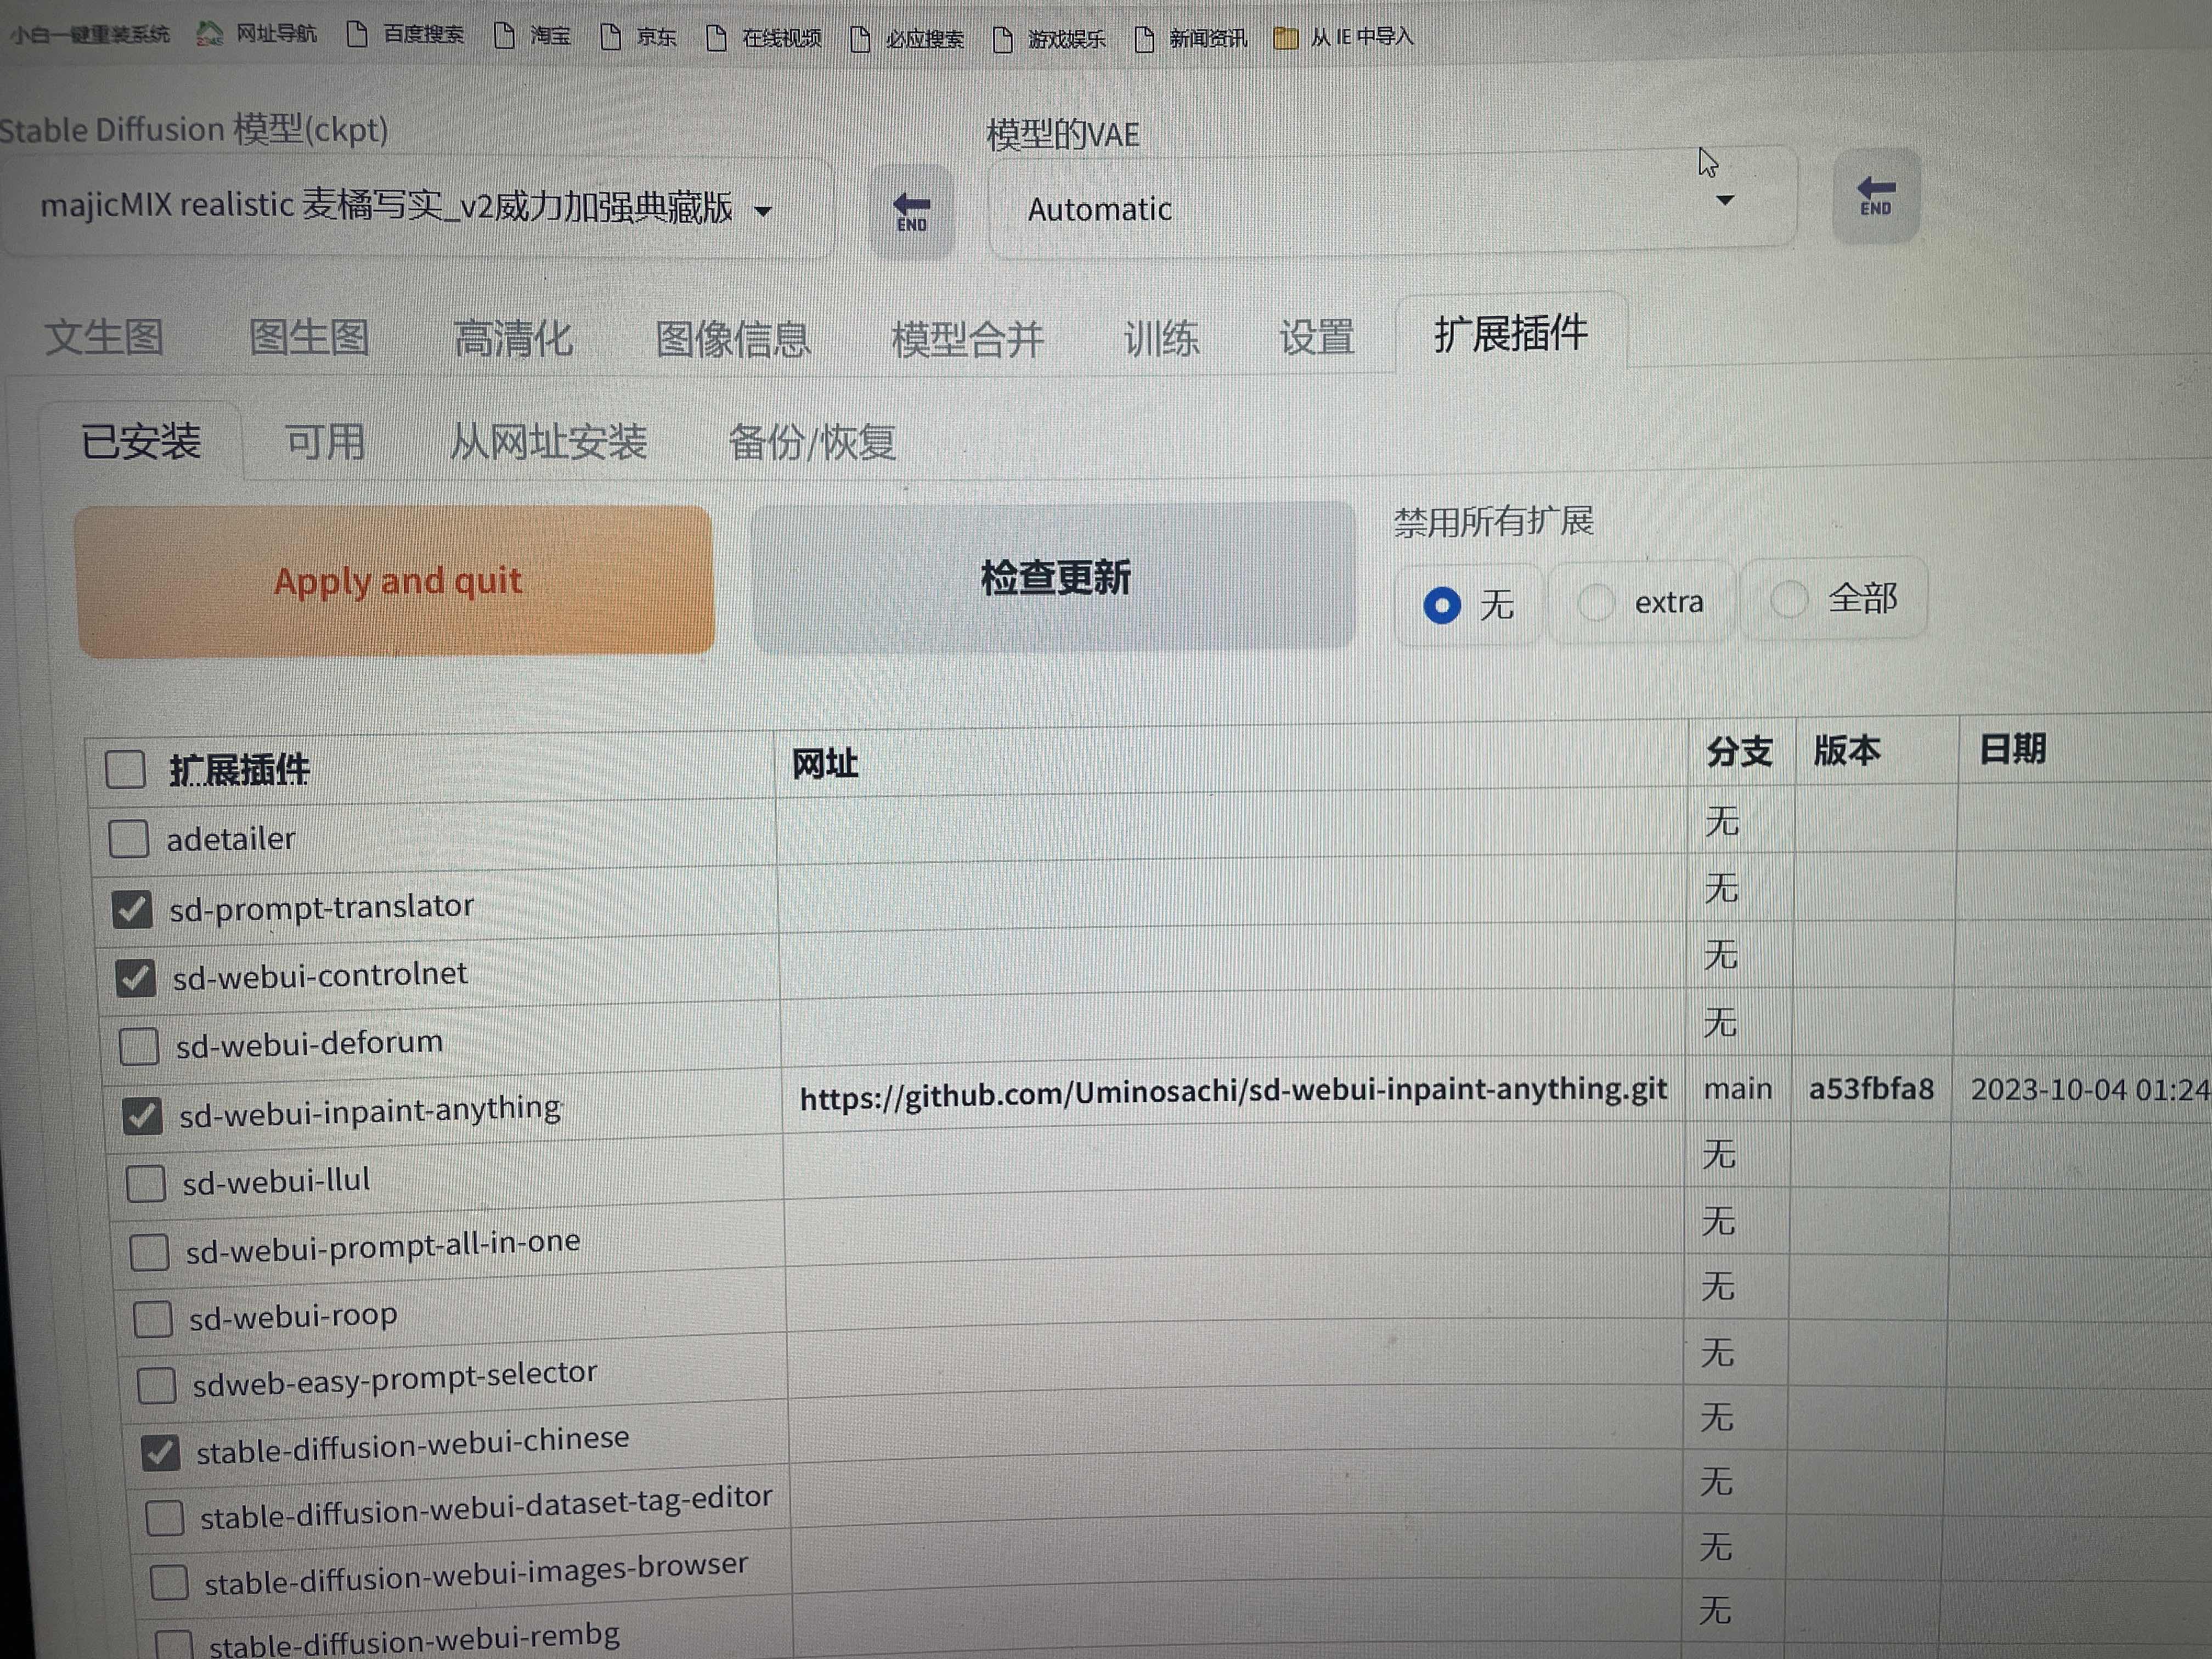Image resolution: width=2212 pixels, height=1659 pixels.
Task: Open the 新闻资讯 bookmark
Action: tap(1192, 39)
